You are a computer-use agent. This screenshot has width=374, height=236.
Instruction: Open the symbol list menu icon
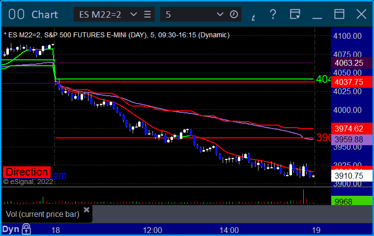tap(147, 14)
